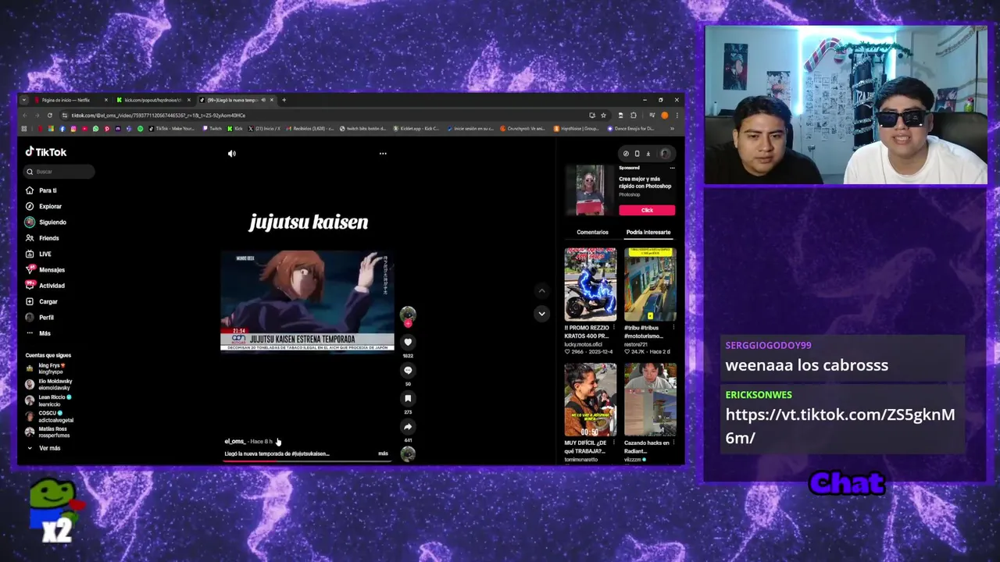1000x562 pixels.
Task: Bookmark the video to favorites
Action: (x=408, y=398)
